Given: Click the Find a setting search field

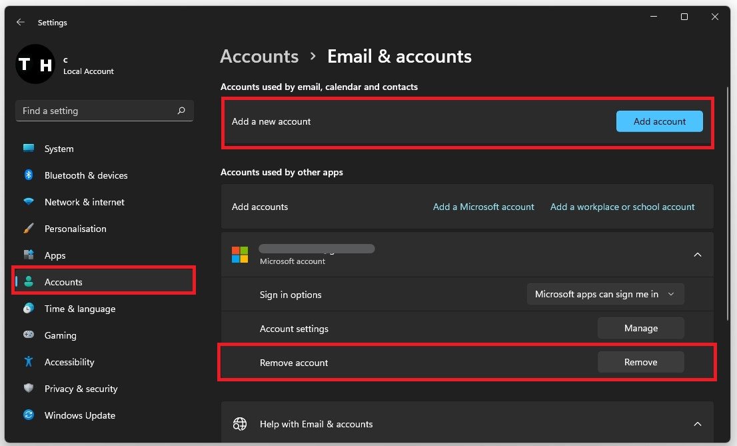Looking at the screenshot, I should click(x=105, y=111).
